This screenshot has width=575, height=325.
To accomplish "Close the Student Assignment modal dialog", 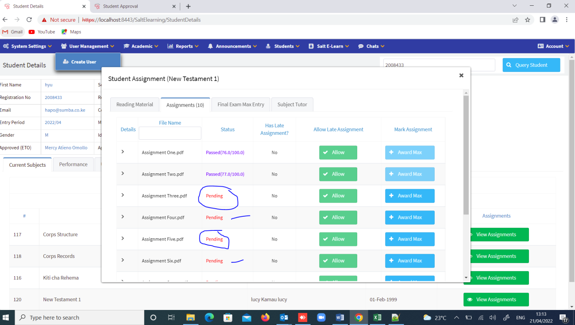I will [461, 76].
